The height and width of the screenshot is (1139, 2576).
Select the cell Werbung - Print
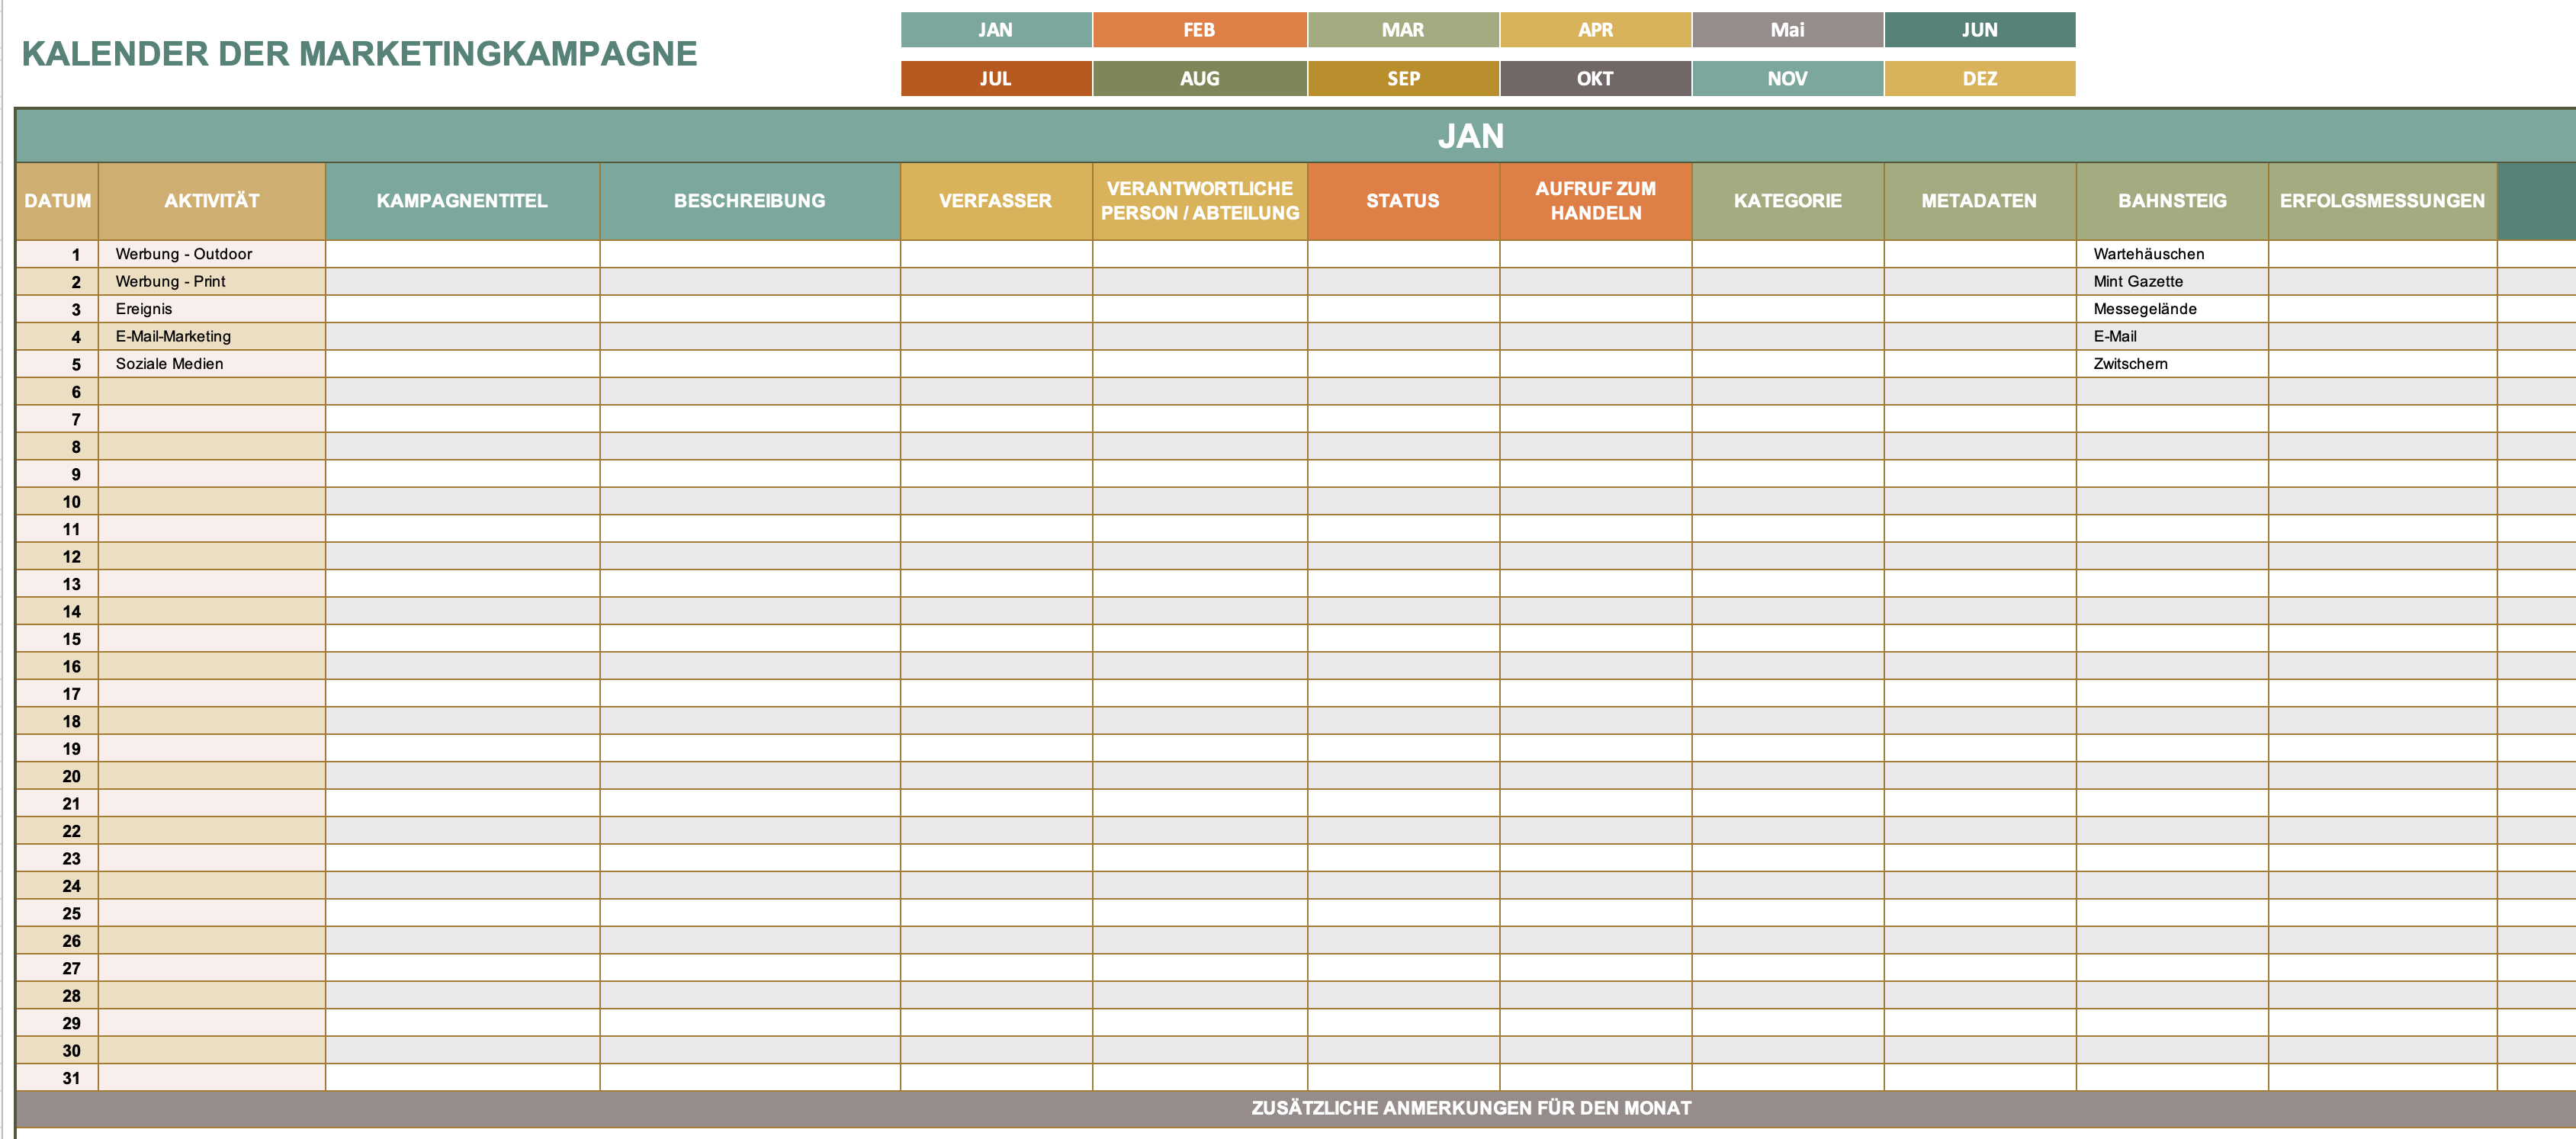[x=212, y=282]
